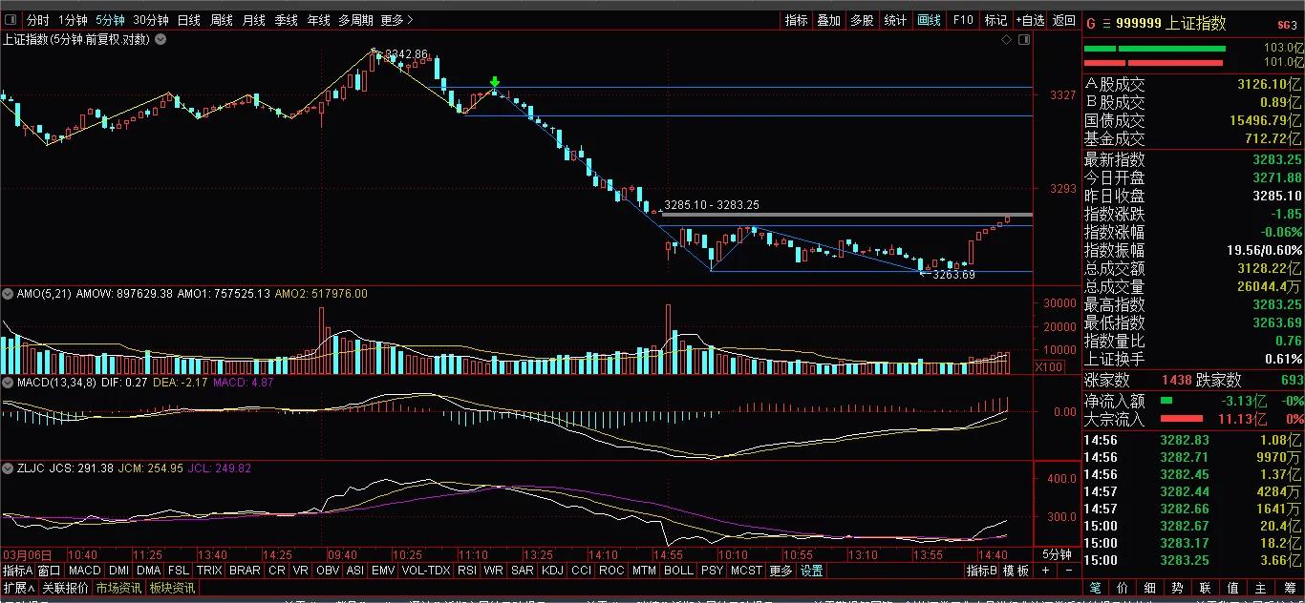Viewport: 1305px width, 603px height.
Task: Select the 1分钟 period
Action: (74, 20)
